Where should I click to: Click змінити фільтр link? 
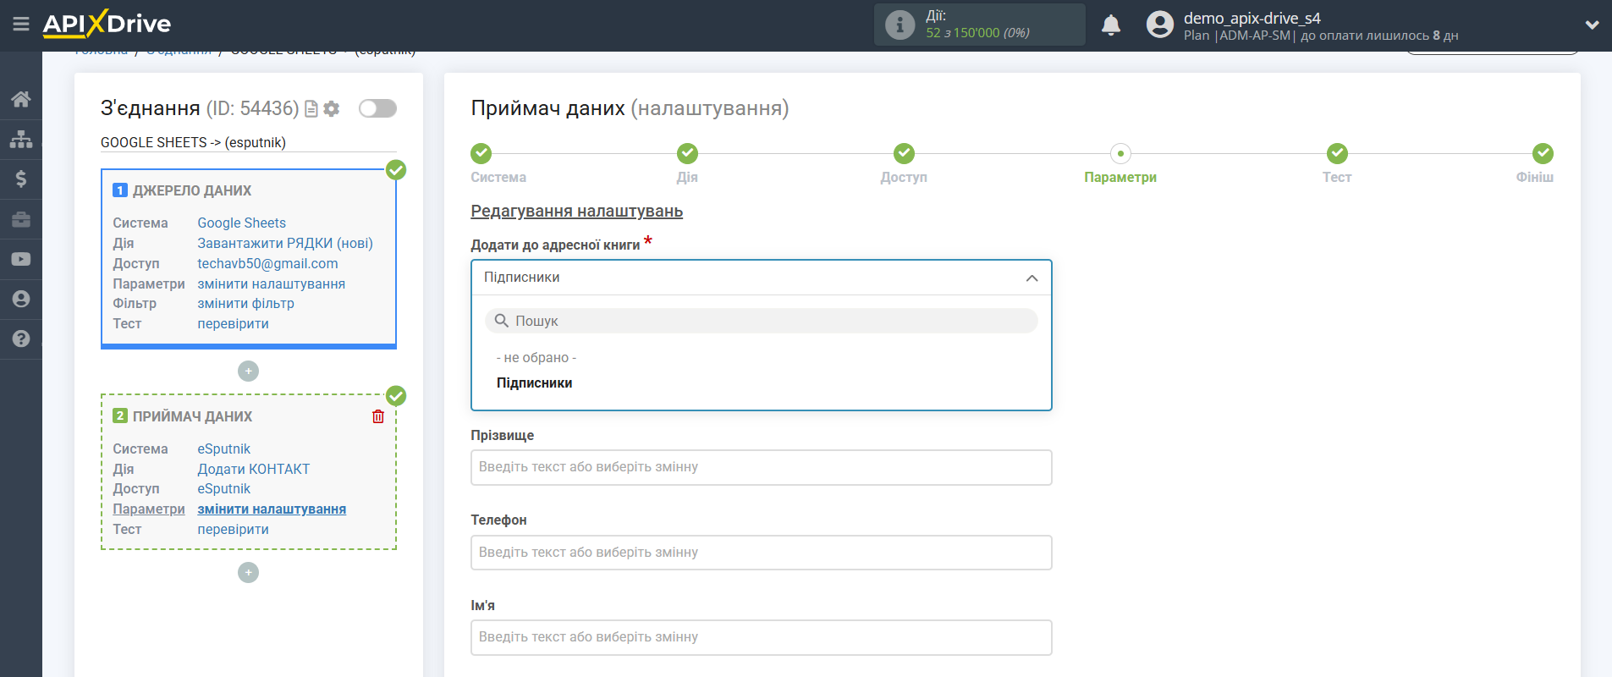[245, 303]
